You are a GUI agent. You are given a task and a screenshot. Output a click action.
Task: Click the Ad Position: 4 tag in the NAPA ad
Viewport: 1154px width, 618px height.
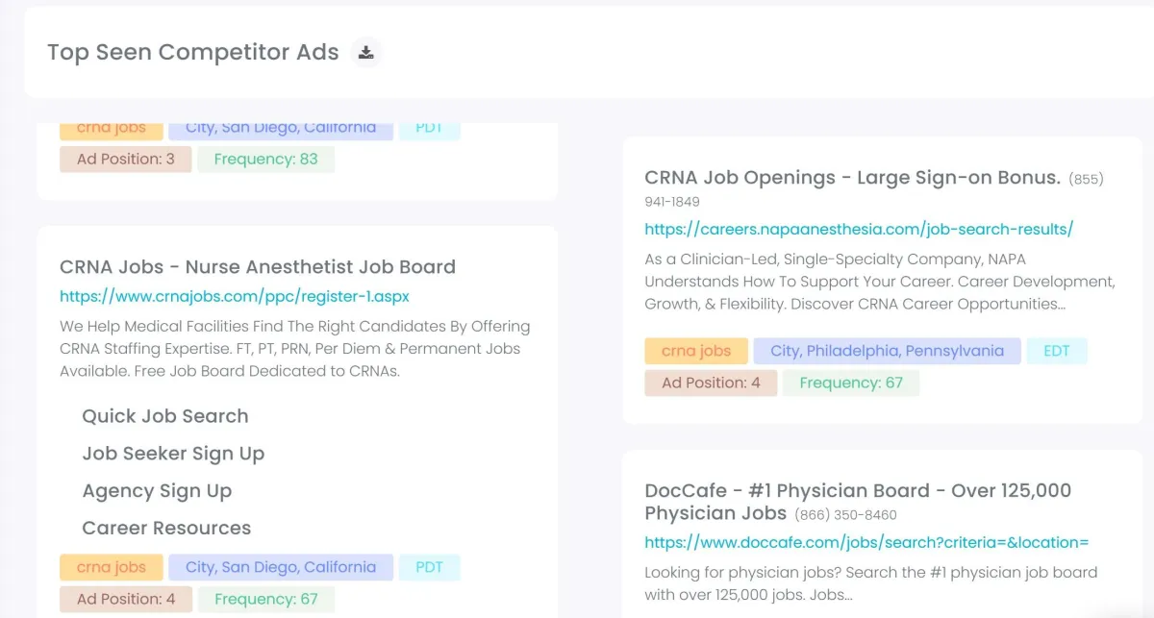[x=711, y=383]
